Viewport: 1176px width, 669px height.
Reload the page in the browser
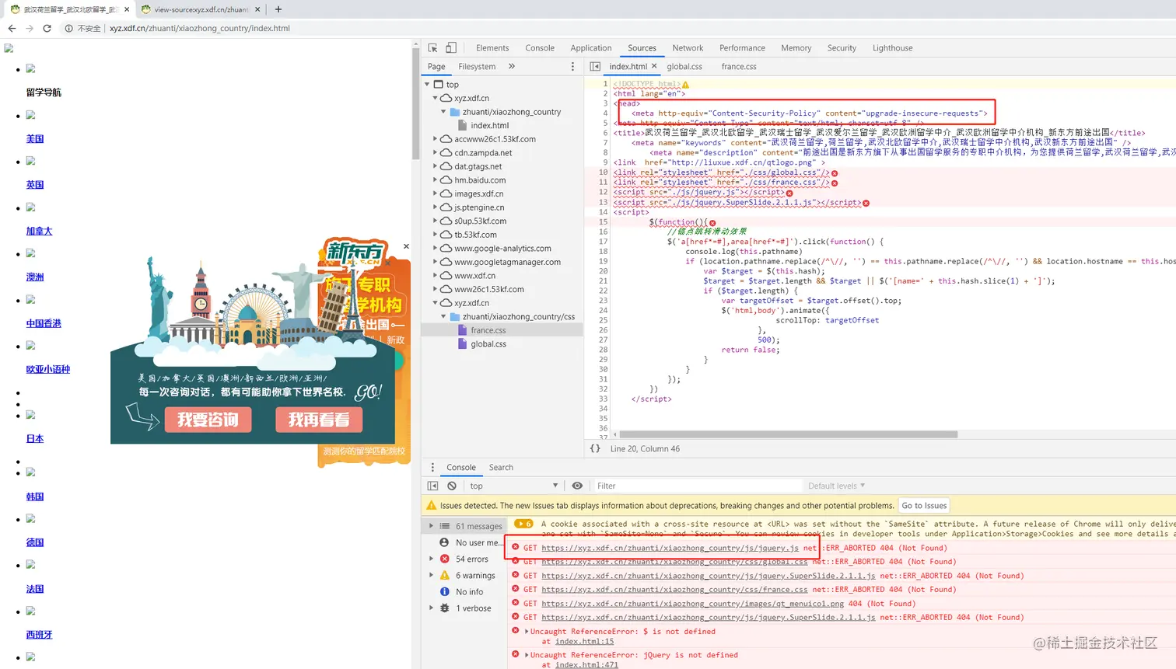47,28
